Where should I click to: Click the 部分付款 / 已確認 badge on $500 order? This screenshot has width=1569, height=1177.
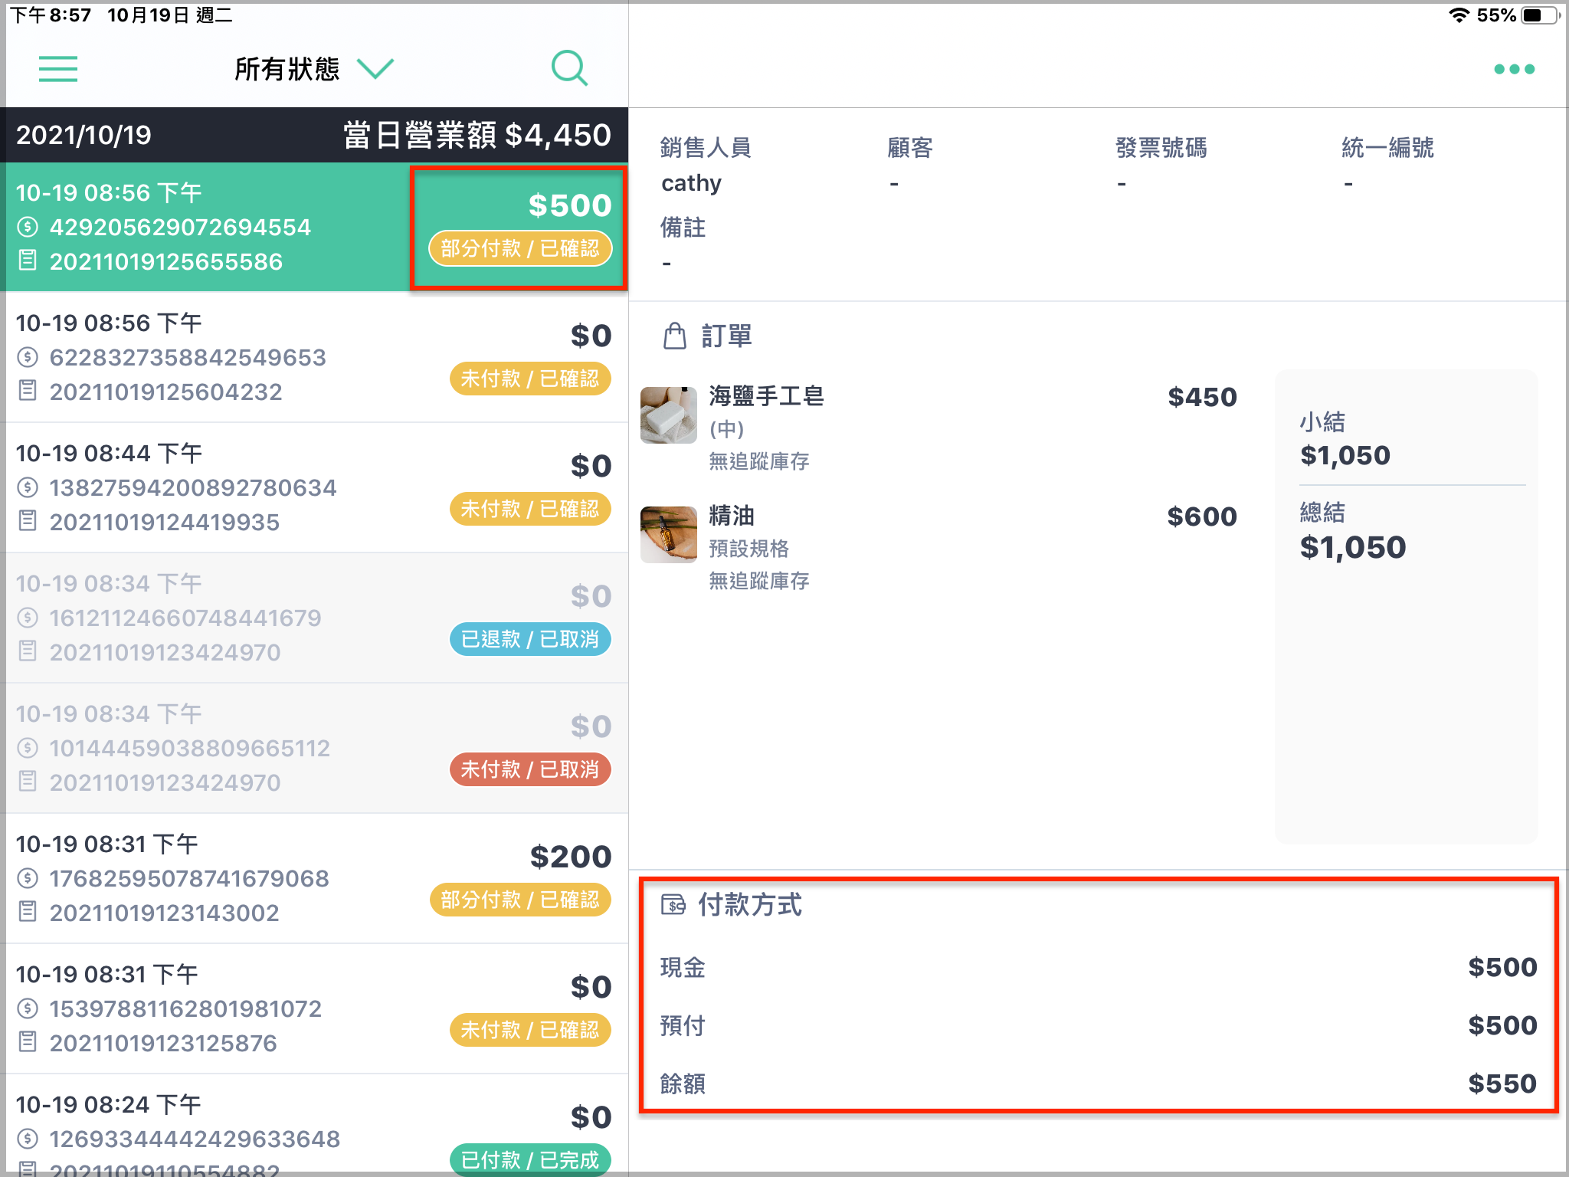tap(520, 248)
